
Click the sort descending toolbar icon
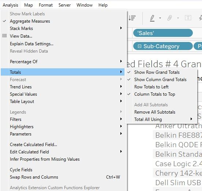pos(132,18)
